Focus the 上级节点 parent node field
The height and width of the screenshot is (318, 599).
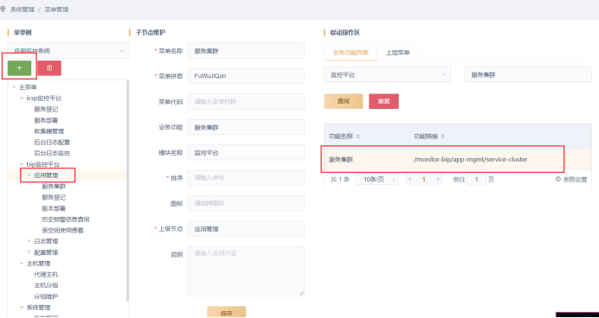coord(246,229)
